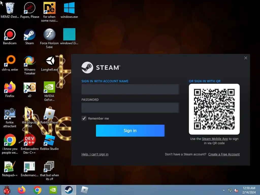This screenshot has width=260, height=195.
Task: Click the Sign in button
Action: click(x=130, y=131)
